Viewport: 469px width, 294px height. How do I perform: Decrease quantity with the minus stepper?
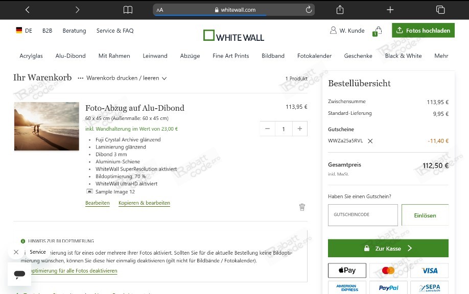pos(267,129)
